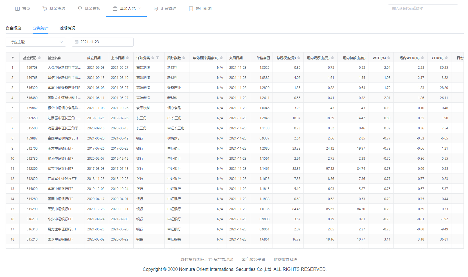
Task: Select 鹏华中证银行ETF fund name
Action: 60,159
